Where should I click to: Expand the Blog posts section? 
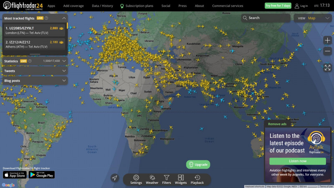[x=63, y=81]
